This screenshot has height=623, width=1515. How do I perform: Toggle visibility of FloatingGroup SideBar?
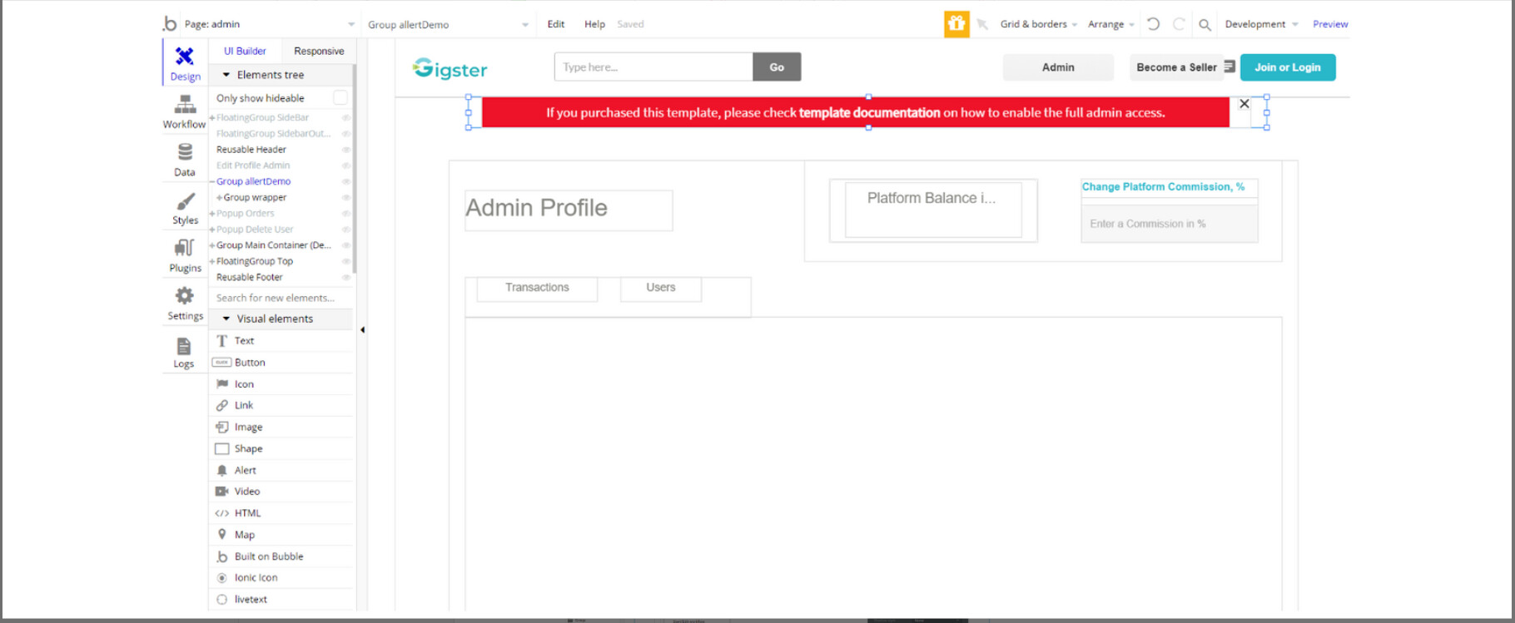click(x=345, y=117)
